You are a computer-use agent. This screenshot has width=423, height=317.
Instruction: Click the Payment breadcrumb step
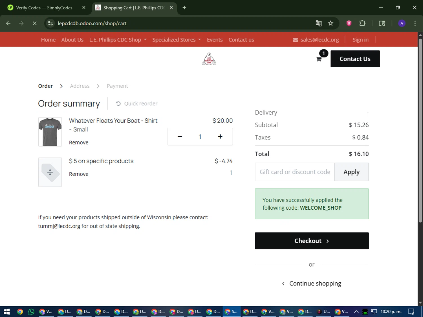(x=117, y=86)
